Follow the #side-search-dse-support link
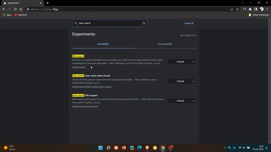This screenshot has width=271, height=152. point(85,106)
